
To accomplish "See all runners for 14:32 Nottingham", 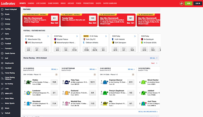I will 93,69.
